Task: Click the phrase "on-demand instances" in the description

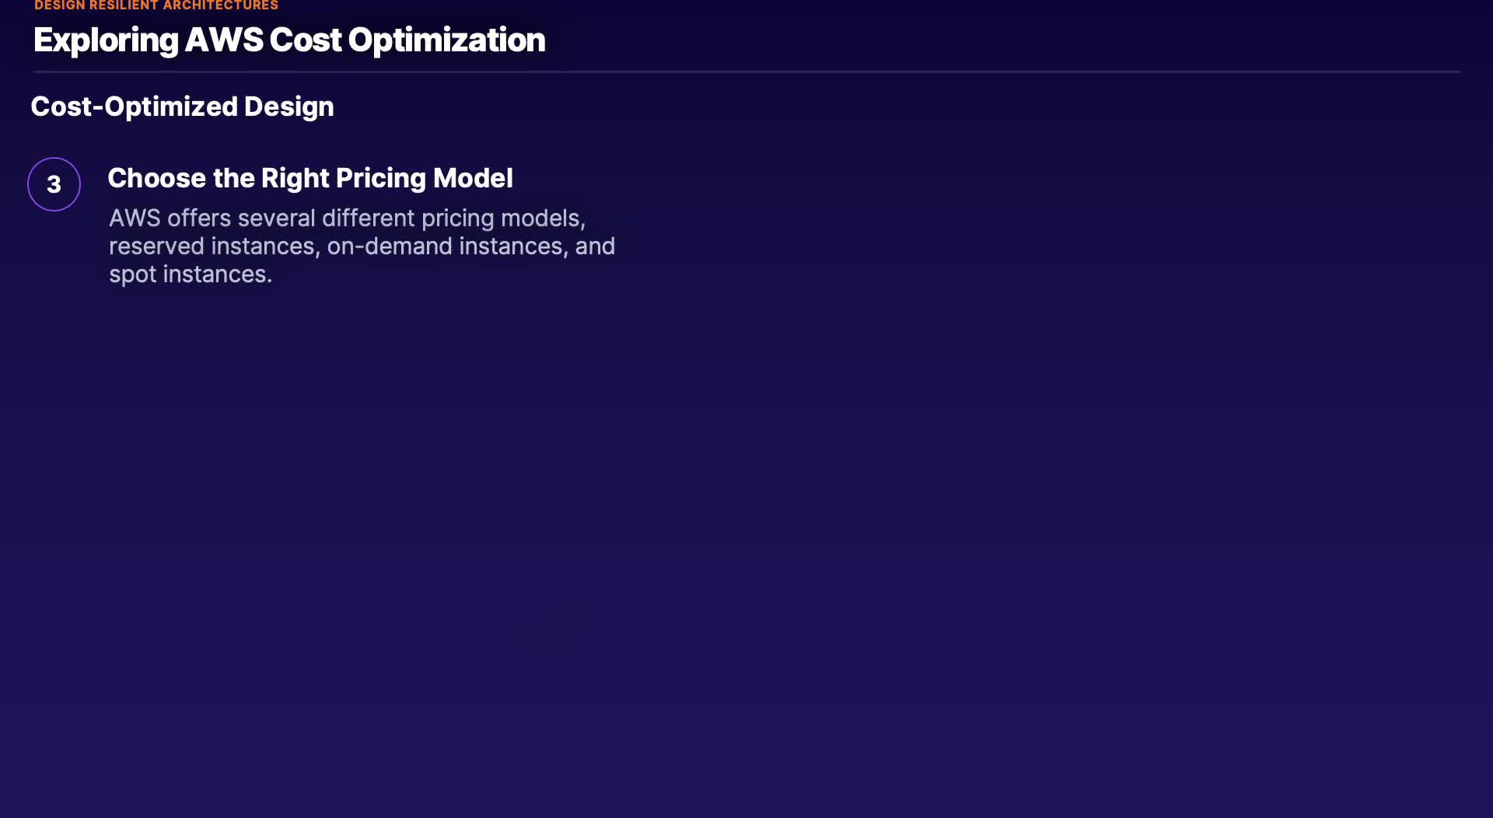Action: pos(446,246)
